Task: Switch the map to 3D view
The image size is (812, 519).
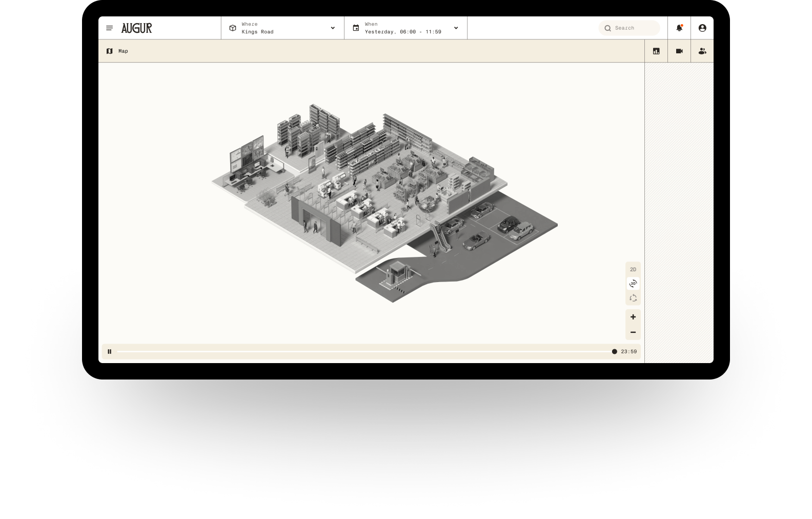Action: (633, 284)
